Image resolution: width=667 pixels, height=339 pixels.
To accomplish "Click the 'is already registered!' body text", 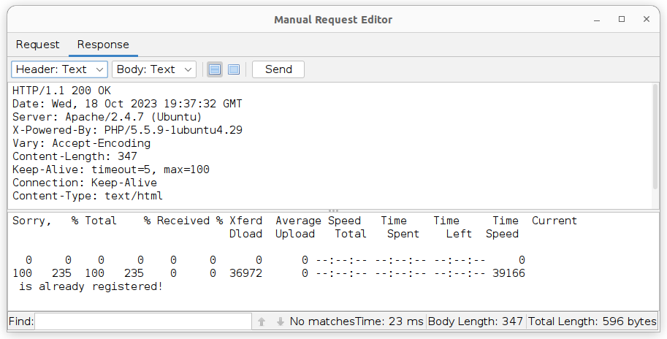I will point(91,286).
